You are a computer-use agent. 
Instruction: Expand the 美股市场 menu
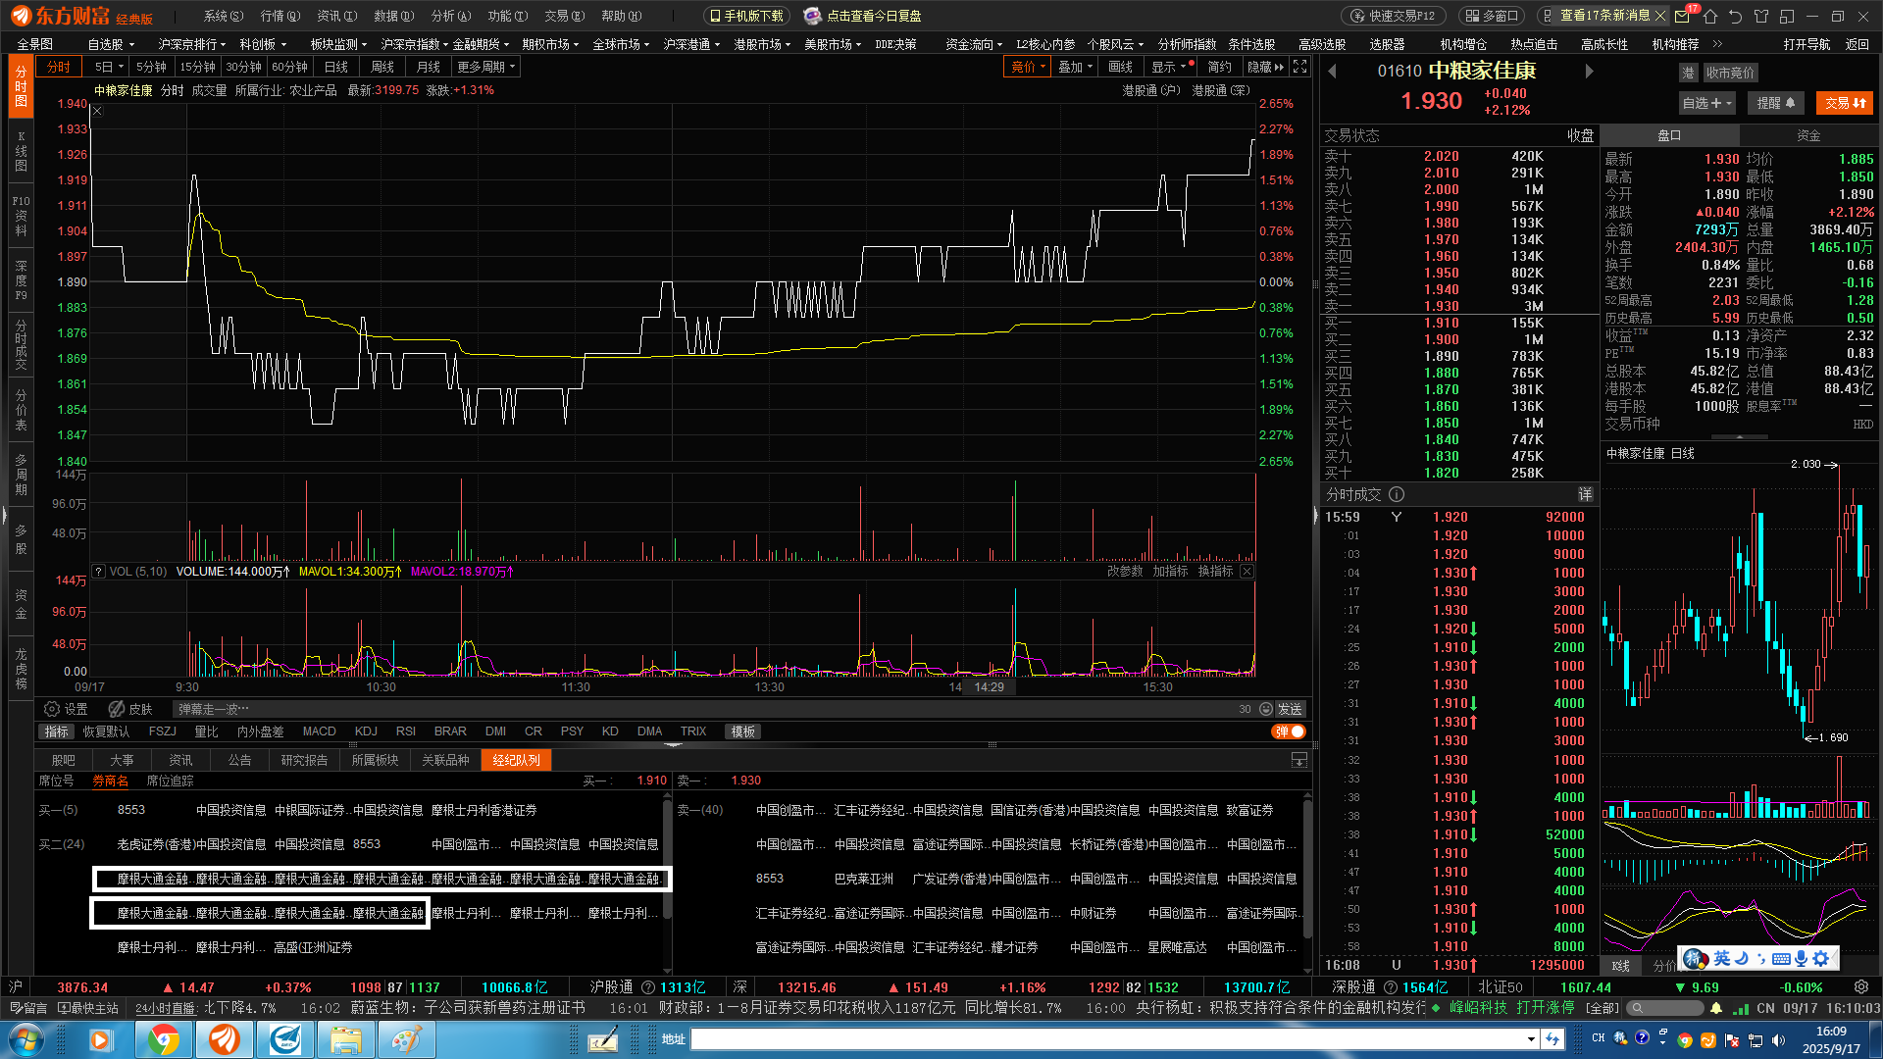[832, 44]
